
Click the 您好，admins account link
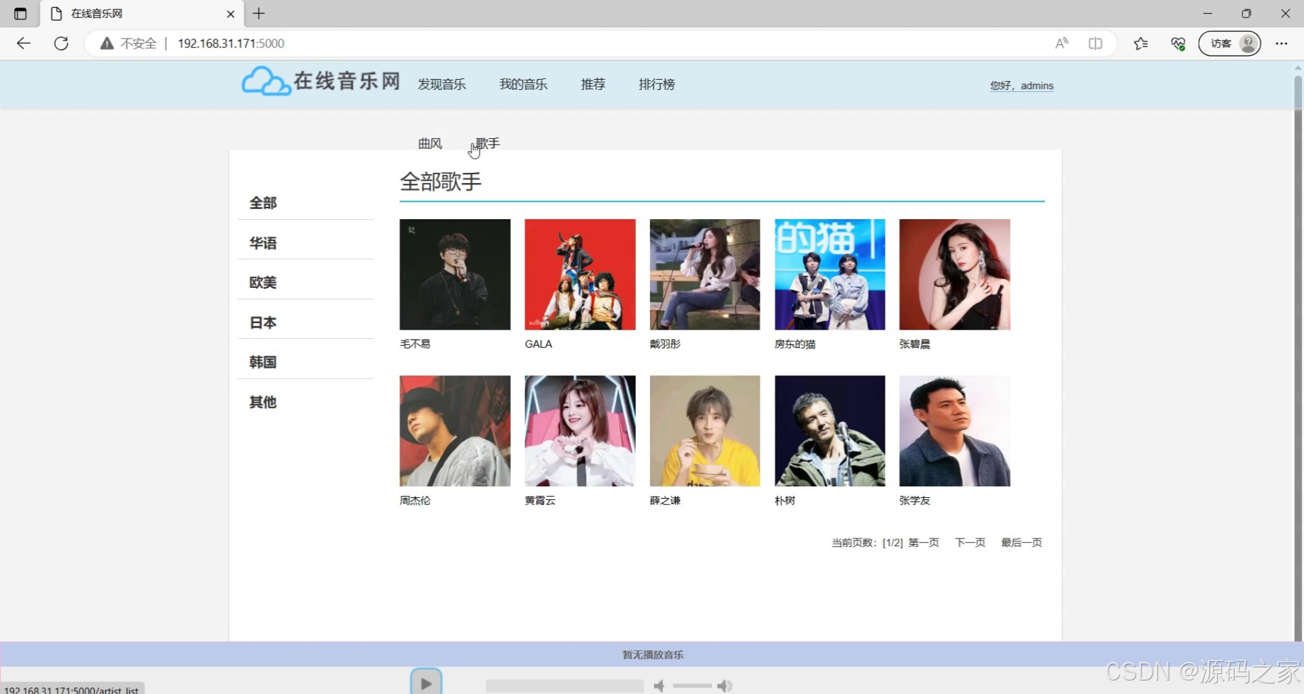(1022, 85)
